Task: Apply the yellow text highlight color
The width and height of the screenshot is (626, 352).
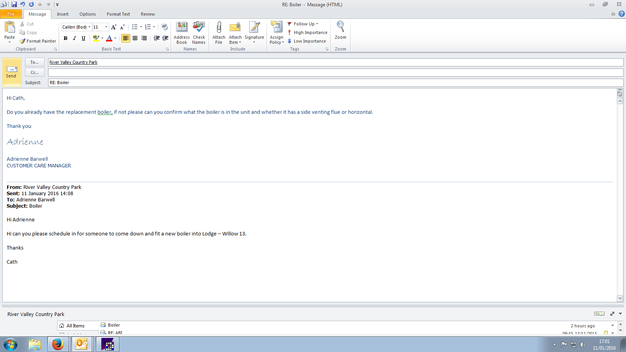Action: [x=96, y=38]
